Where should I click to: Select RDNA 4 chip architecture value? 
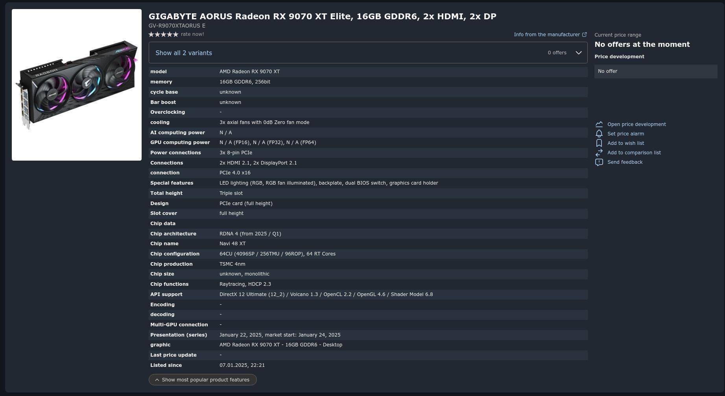pos(250,234)
